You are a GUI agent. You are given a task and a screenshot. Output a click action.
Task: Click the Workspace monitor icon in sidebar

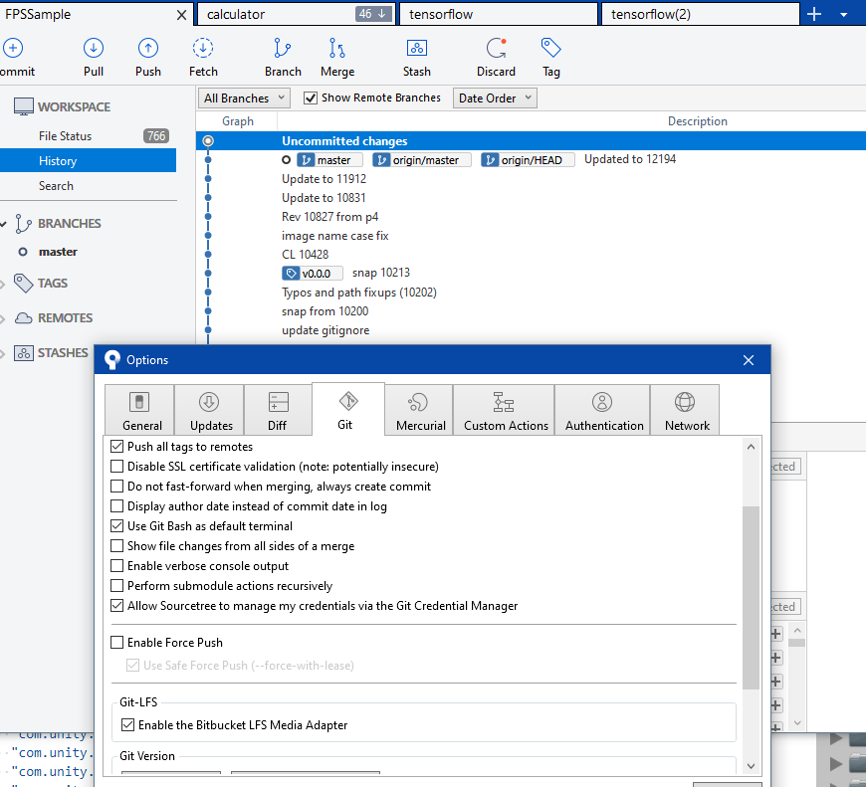(24, 106)
